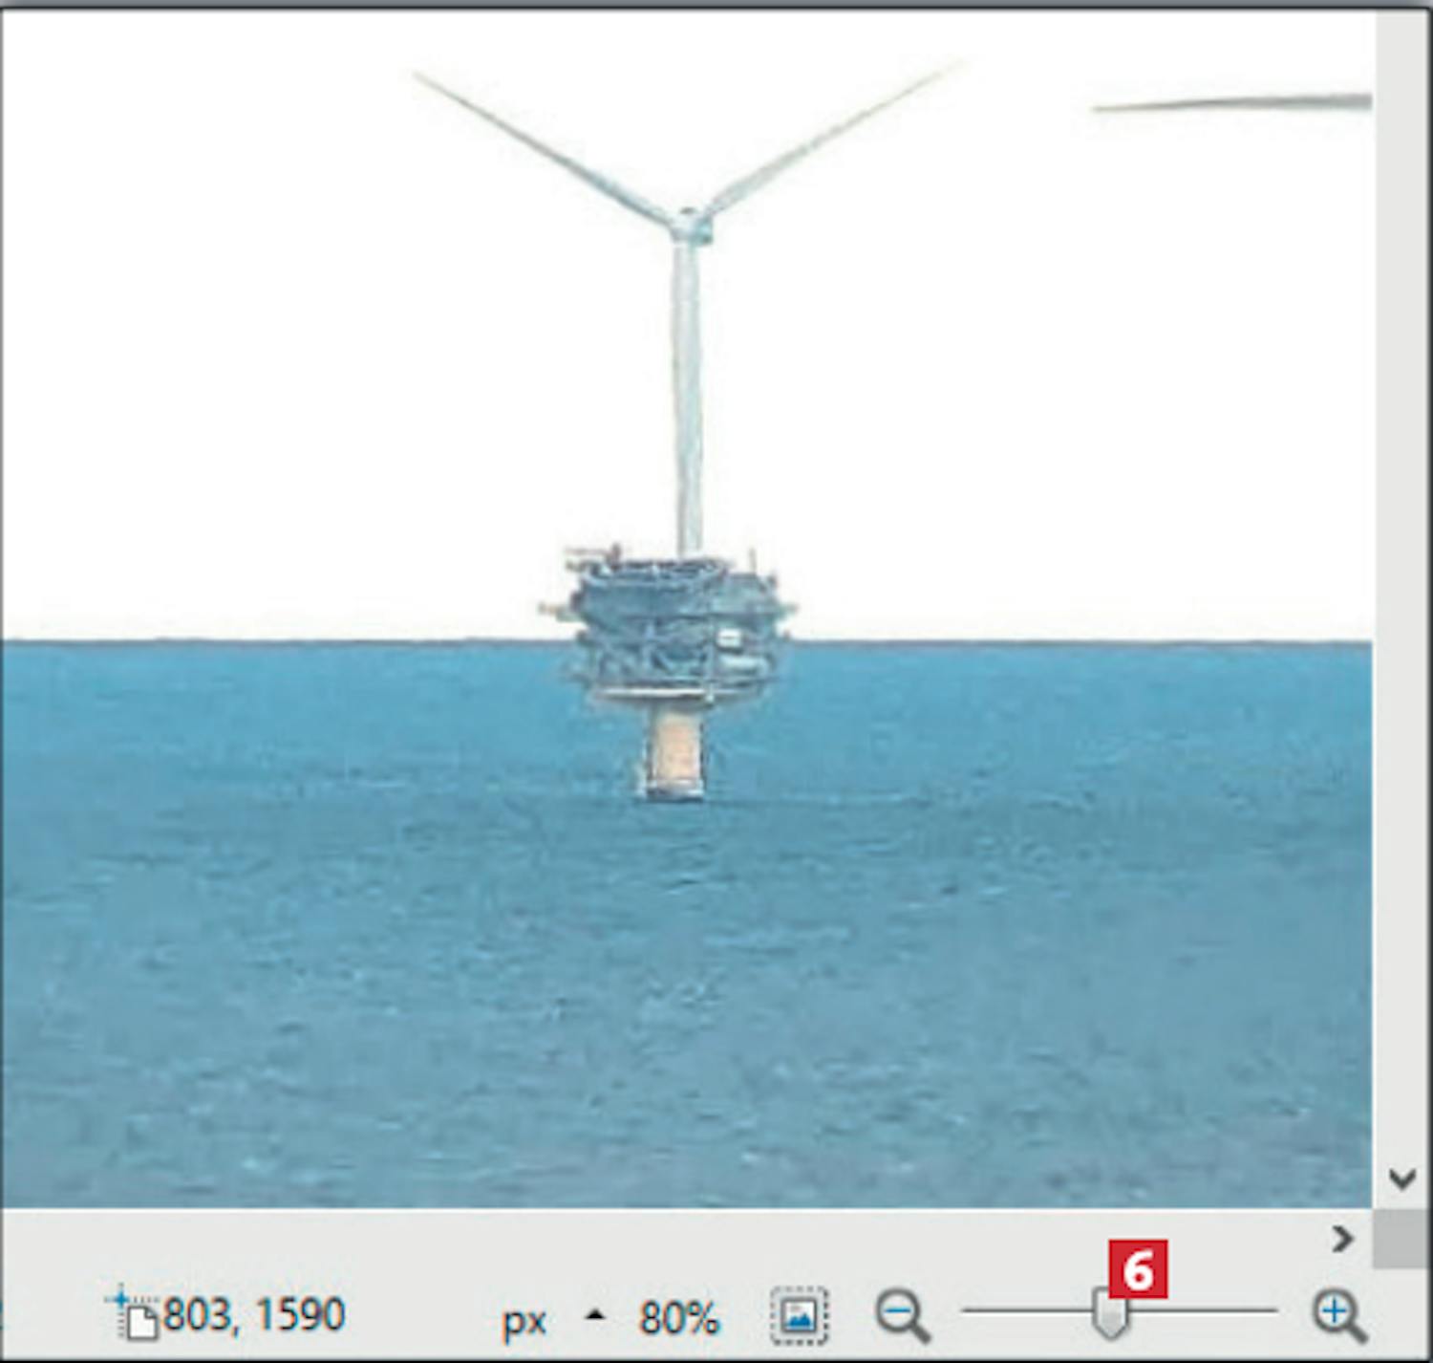Screen dimensions: 1433x1363
Task: Click the vertical scrollbar track
Action: click(1401, 573)
